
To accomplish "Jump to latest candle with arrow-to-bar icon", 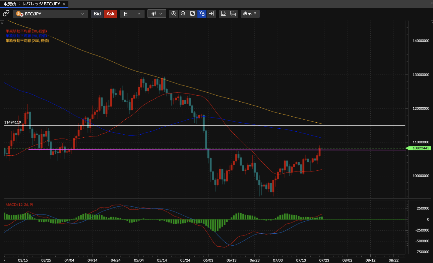I will click(211, 14).
